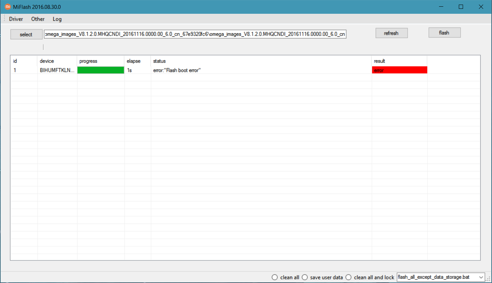Click the select button to choose firmware folder
The image size is (492, 283).
pos(26,34)
